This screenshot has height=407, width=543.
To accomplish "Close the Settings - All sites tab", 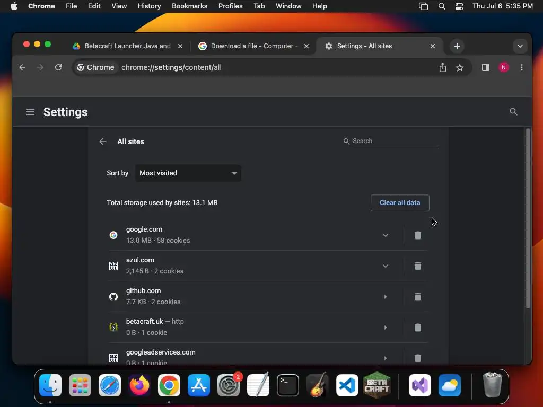I will coord(433,46).
